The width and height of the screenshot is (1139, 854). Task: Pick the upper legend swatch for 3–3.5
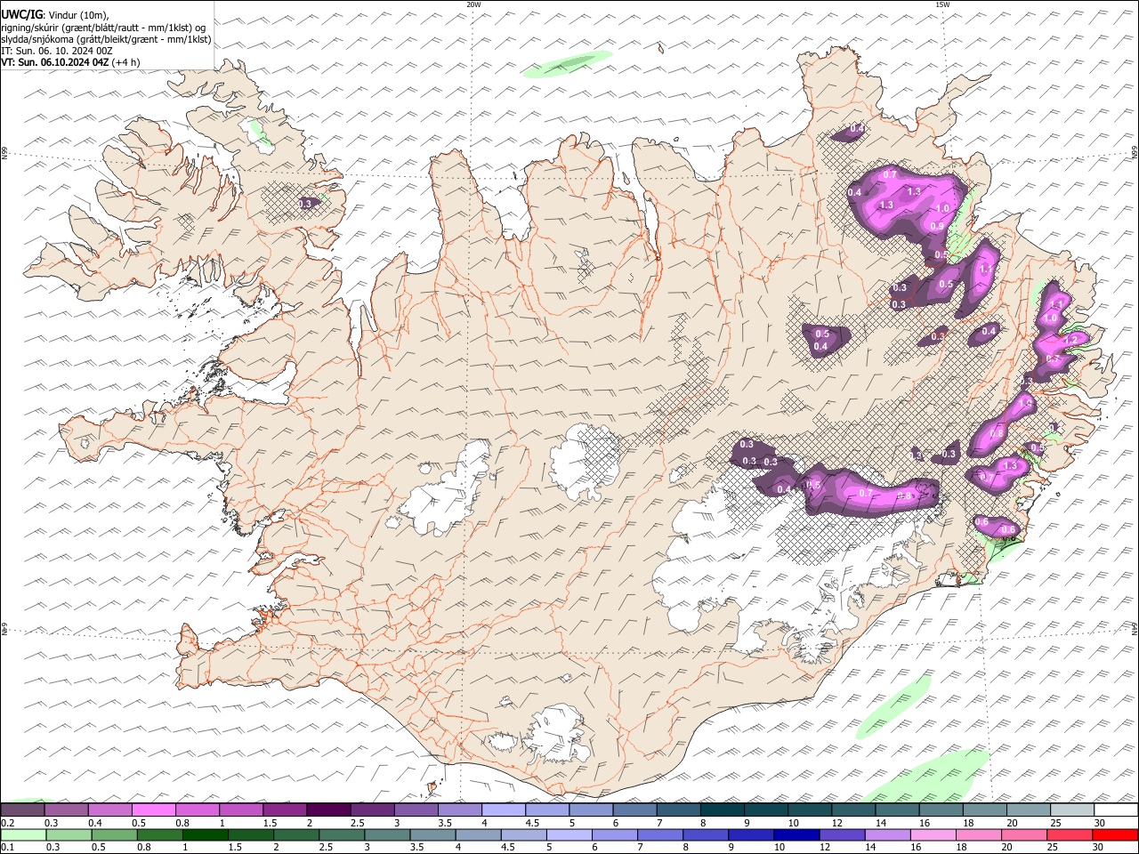(x=416, y=810)
